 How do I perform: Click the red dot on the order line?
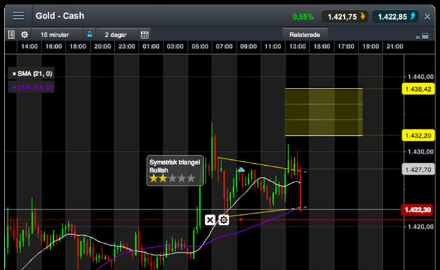coord(241,220)
